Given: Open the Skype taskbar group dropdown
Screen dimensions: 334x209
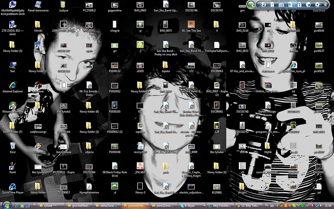Looking at the screenshot, I should pos(205,206).
